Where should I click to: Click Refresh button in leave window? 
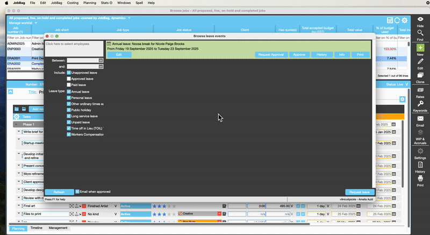[59, 192]
